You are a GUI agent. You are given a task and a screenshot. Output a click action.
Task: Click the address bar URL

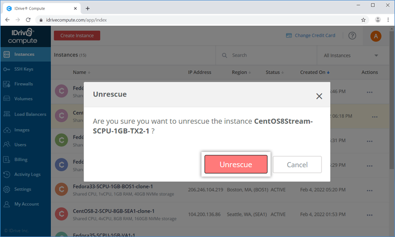77,20
